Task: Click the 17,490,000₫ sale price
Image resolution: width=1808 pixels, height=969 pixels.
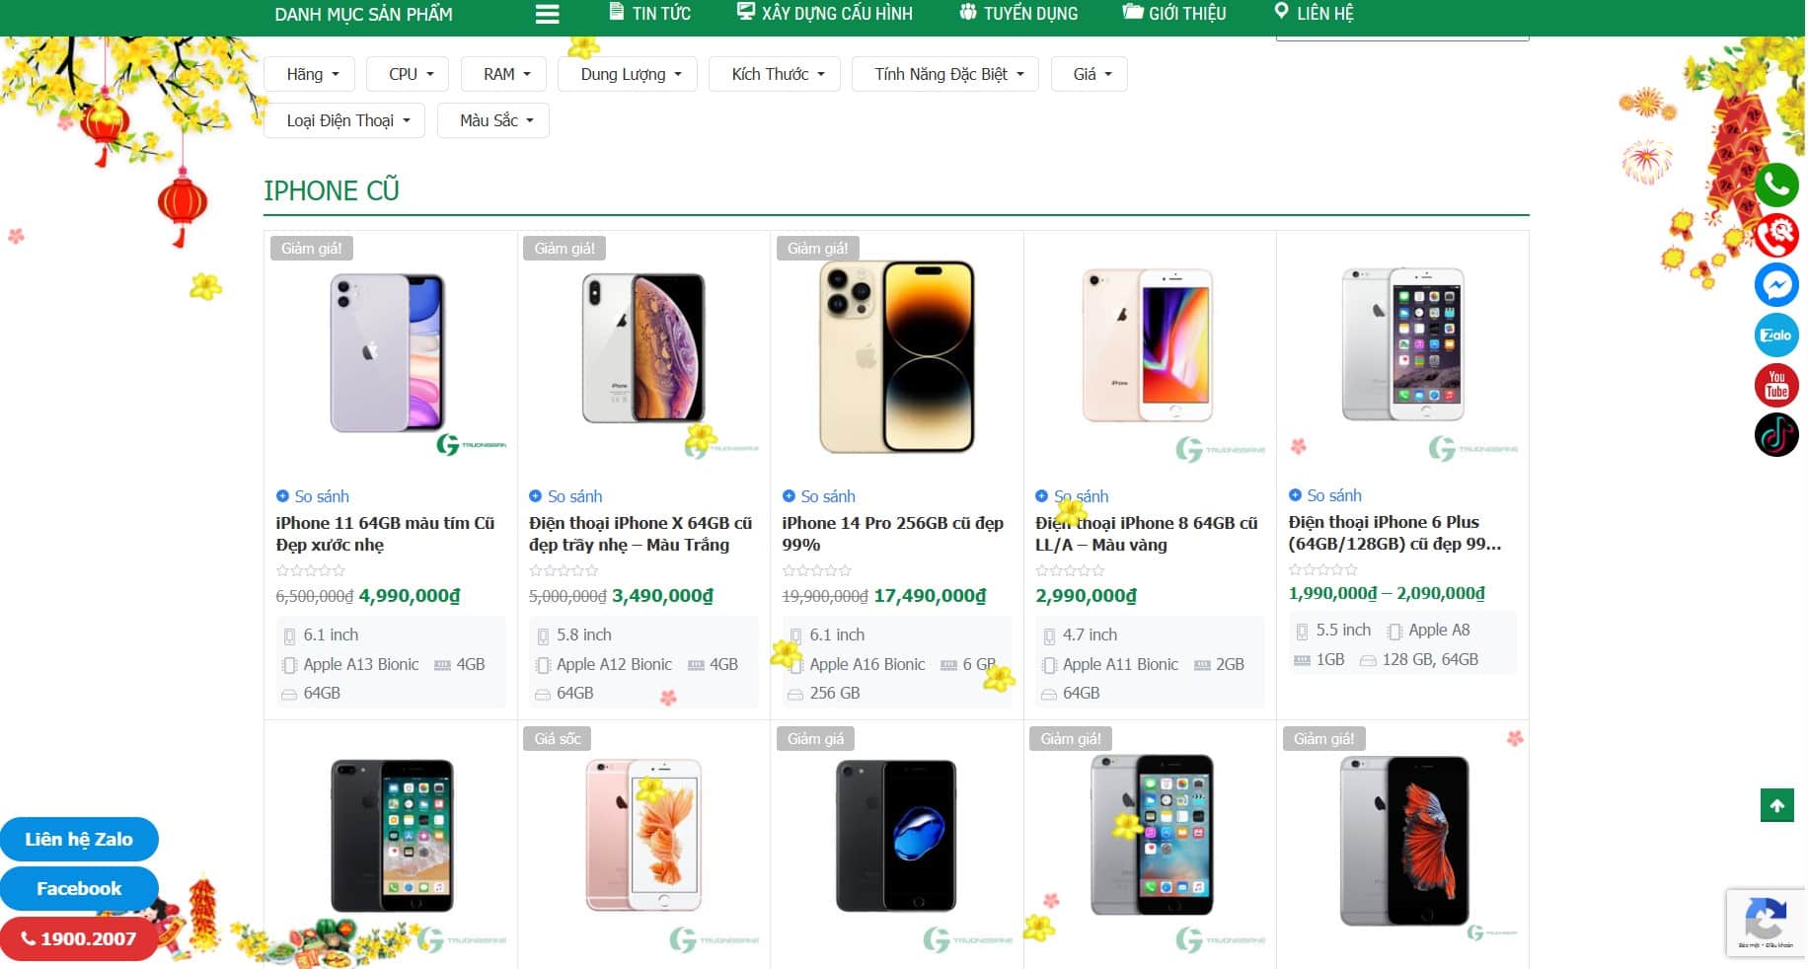Action: (930, 596)
